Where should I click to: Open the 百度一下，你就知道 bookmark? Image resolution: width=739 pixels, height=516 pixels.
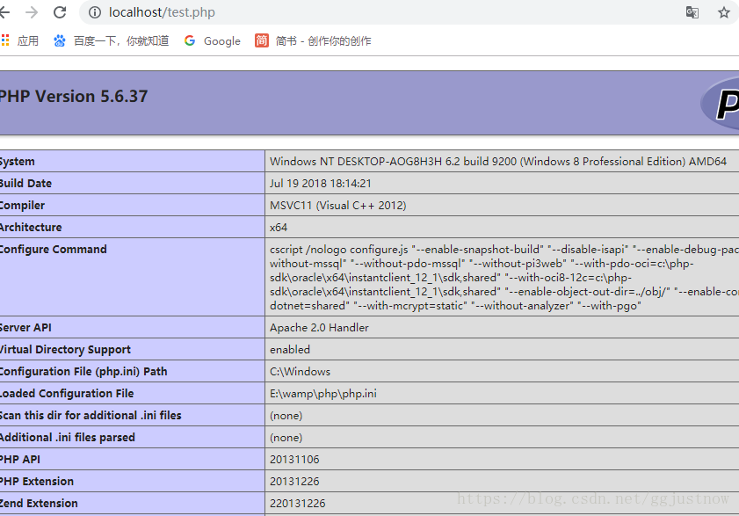(x=121, y=41)
